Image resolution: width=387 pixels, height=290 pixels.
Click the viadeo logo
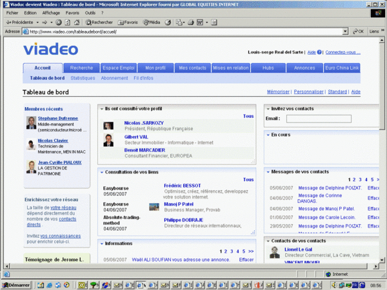coord(51,49)
